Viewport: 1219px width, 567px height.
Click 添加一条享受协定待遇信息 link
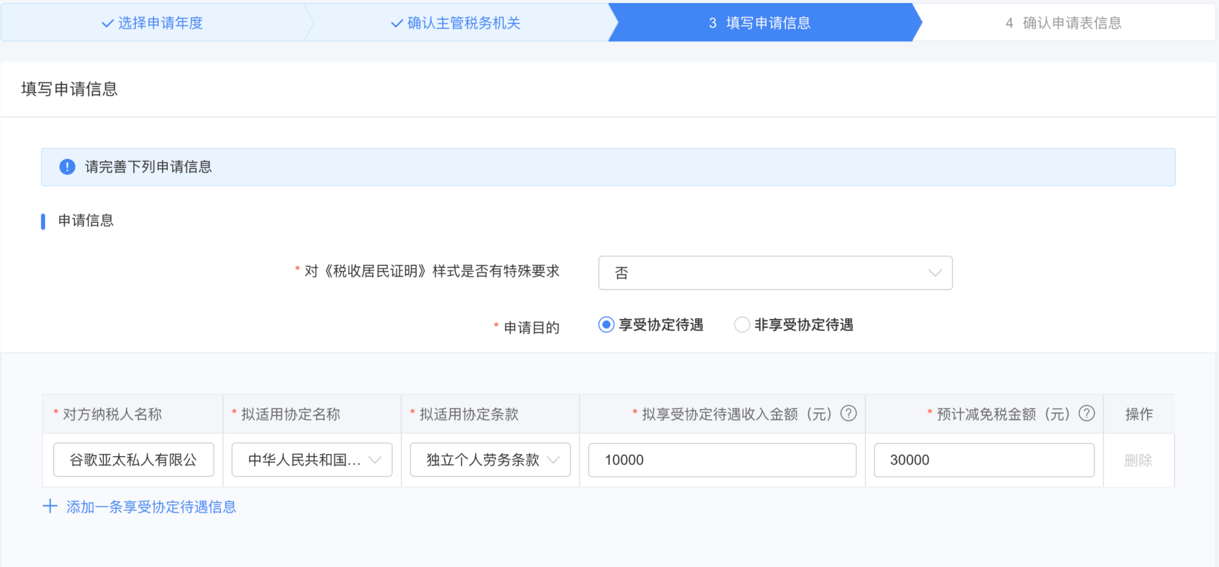coord(151,507)
